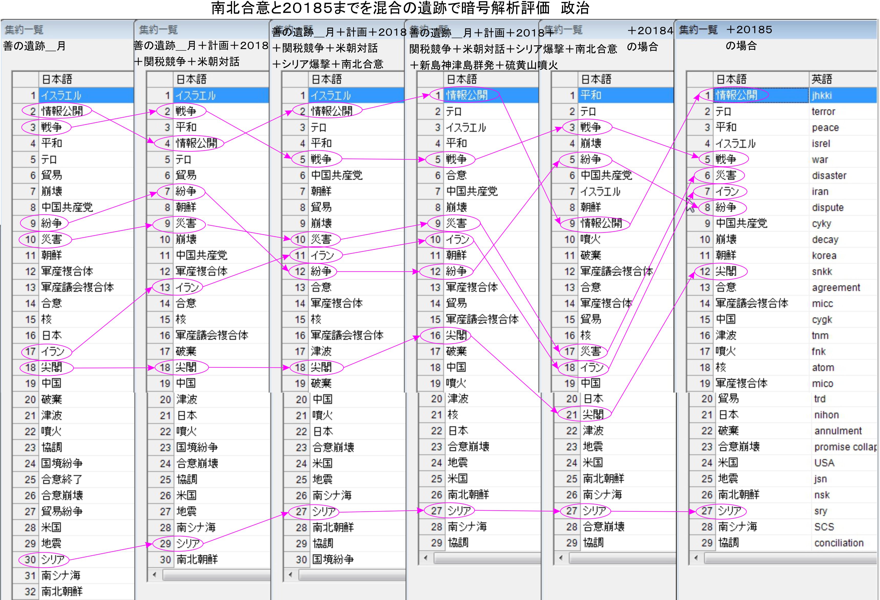The width and height of the screenshot is (880, 600).
Task: Select the terror cell in English column
Action: click(823, 111)
